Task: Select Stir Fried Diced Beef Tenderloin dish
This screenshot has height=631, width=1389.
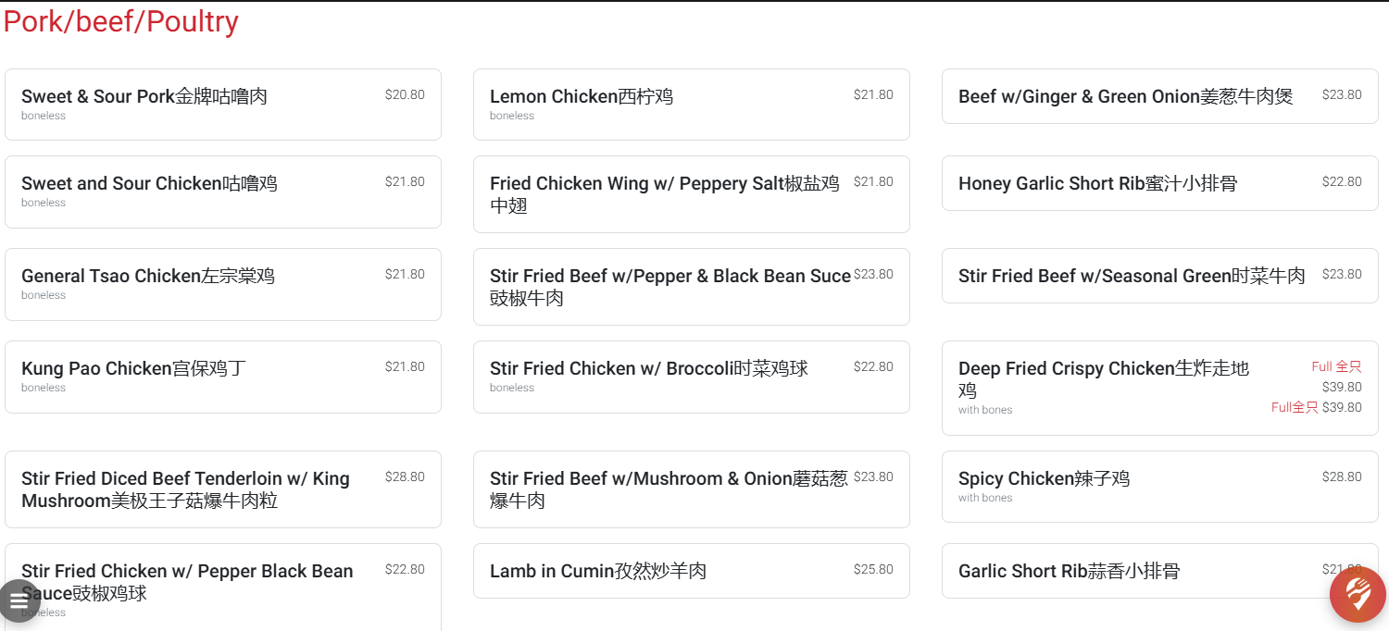Action: [222, 489]
